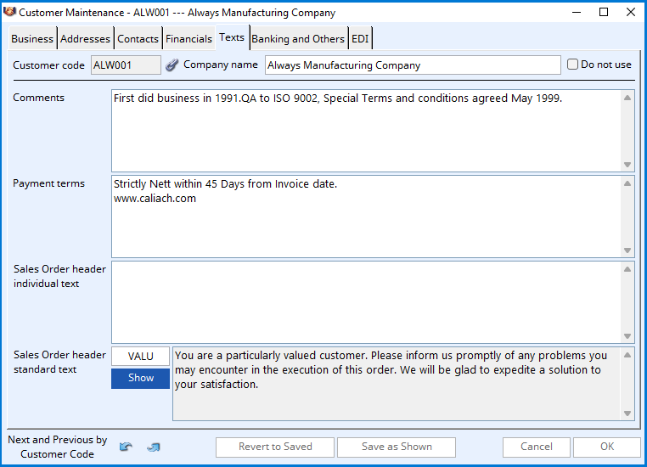Click the paperclip attachment icon
This screenshot has width=647, height=467.
[x=172, y=65]
